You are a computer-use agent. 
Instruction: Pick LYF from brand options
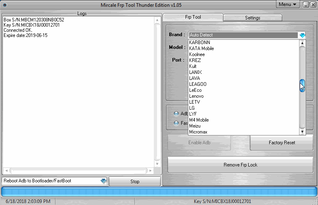click(x=244, y=114)
